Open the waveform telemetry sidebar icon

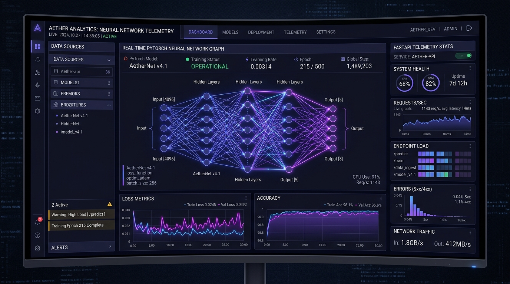click(x=37, y=85)
